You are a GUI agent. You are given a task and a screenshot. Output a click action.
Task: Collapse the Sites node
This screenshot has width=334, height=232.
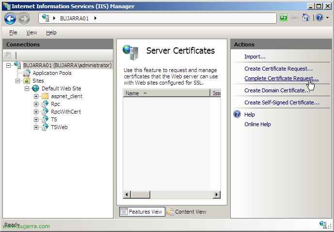(x=17, y=81)
